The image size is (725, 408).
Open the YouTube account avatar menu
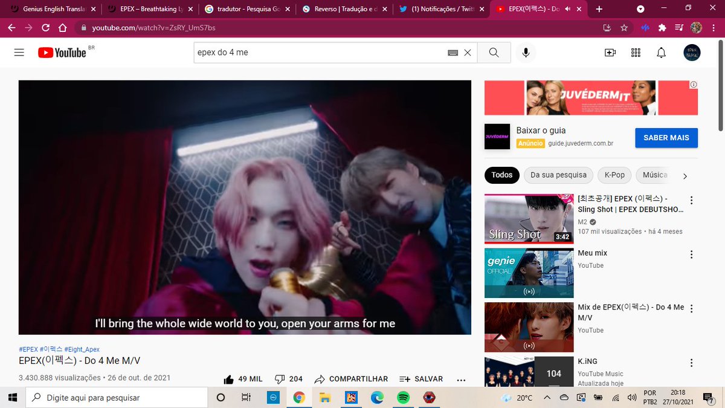(692, 53)
